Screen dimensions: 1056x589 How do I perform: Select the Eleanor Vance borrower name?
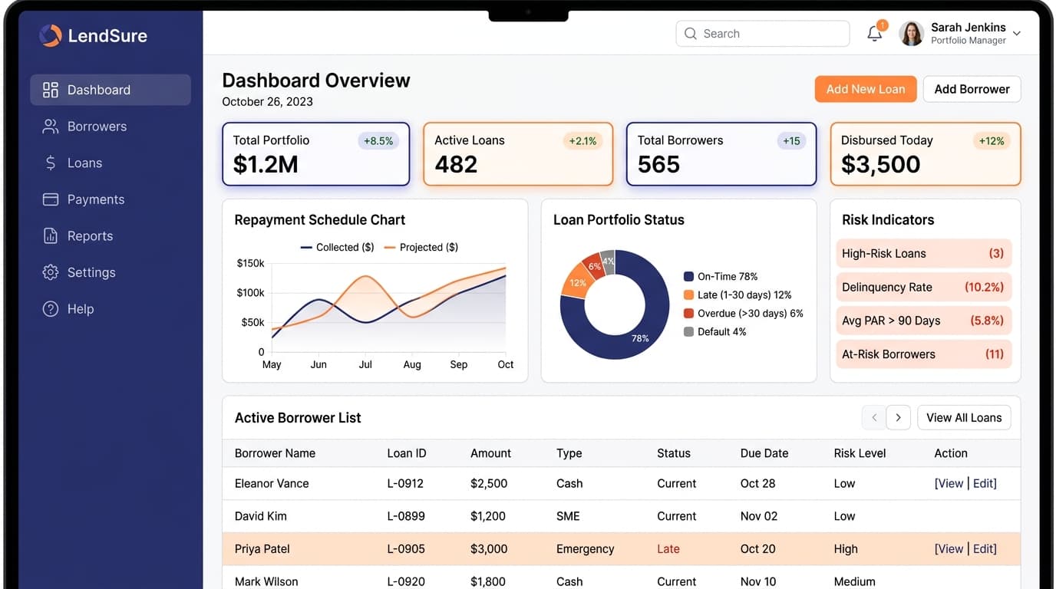272,484
